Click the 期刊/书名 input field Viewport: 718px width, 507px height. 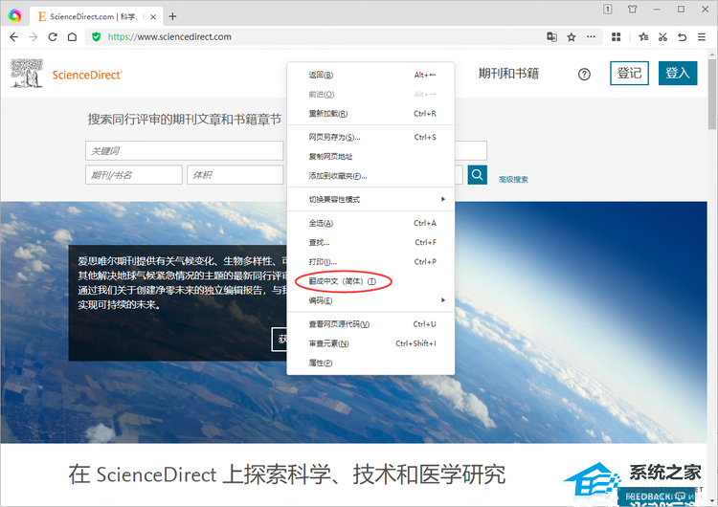click(x=134, y=175)
